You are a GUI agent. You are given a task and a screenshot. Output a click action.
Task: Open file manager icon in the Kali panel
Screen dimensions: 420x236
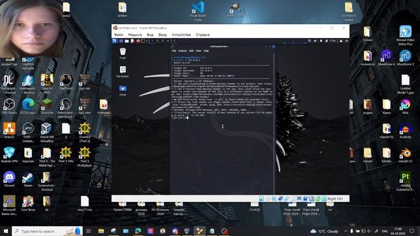point(127,41)
